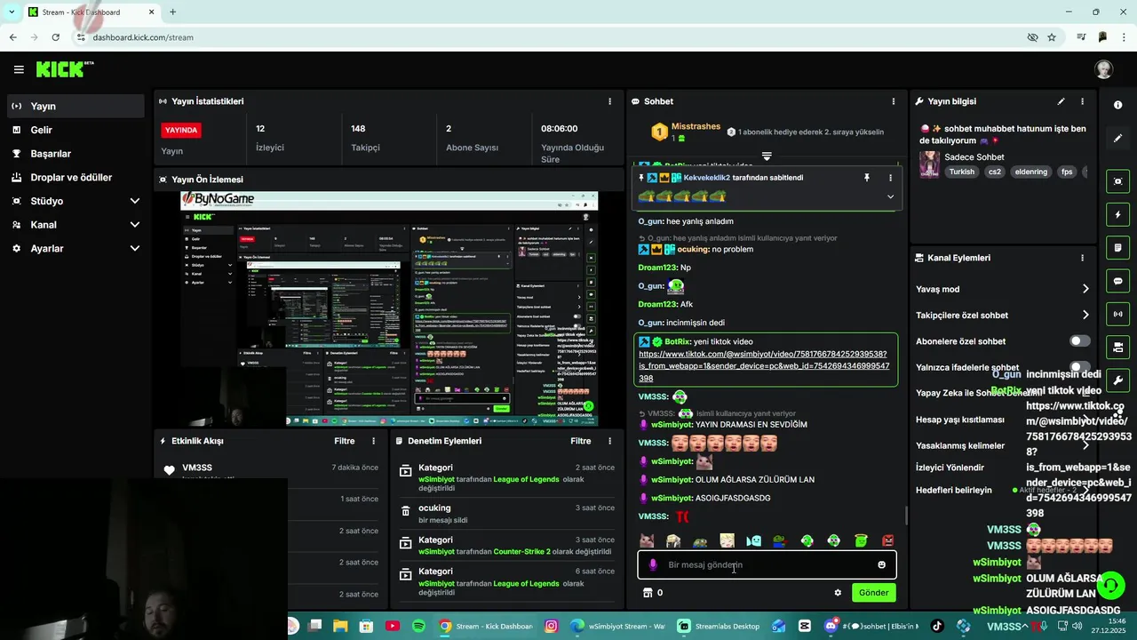Click the site info icon in the address bar
The width and height of the screenshot is (1137, 640).
tap(81, 37)
